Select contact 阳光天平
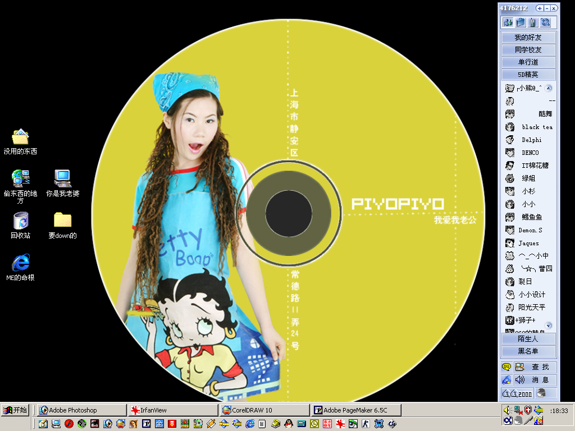 click(525, 307)
